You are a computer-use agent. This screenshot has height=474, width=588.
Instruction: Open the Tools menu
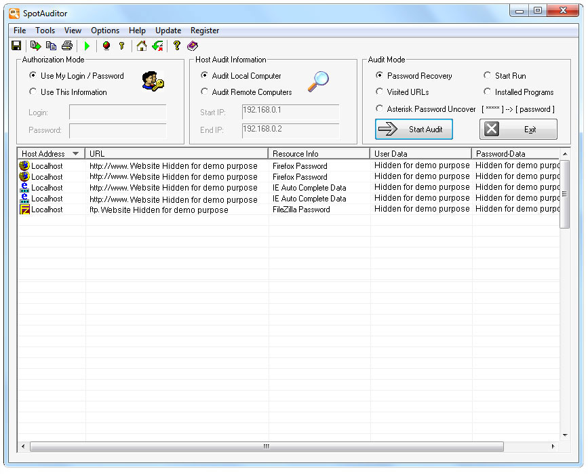click(45, 31)
